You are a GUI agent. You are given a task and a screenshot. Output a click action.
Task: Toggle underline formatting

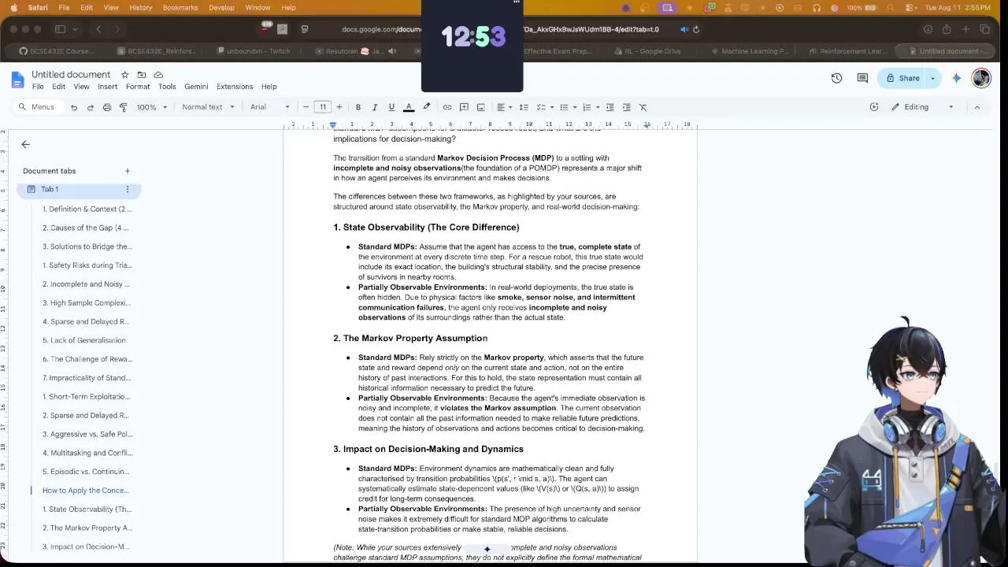(x=391, y=107)
